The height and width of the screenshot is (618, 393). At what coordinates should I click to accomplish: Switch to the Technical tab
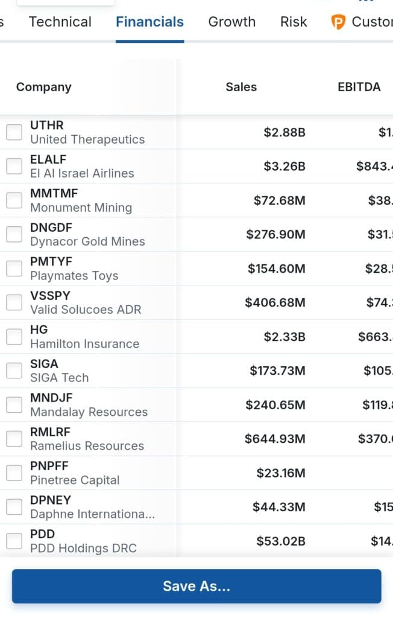(x=60, y=22)
